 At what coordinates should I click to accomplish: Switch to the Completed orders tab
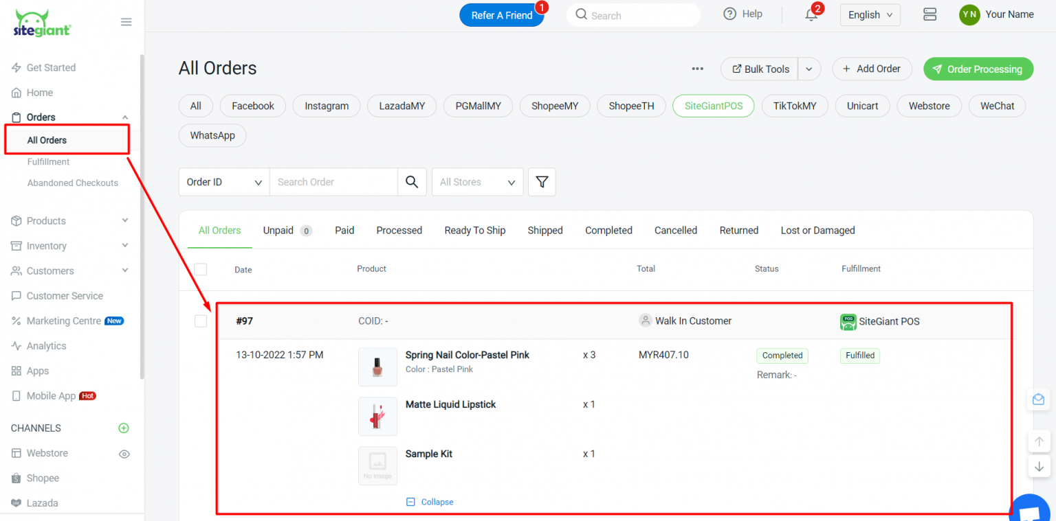click(608, 230)
